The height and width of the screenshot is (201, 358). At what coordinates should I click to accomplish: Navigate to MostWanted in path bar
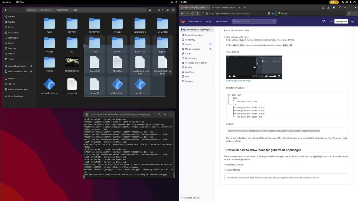(62, 10)
